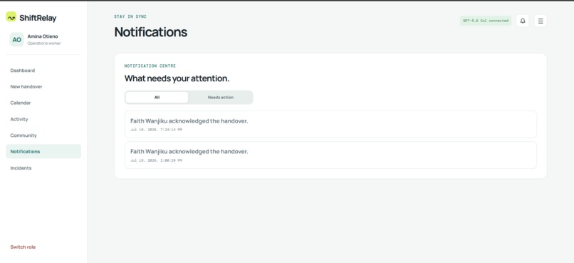Viewport: 574px width, 263px height.
Task: Click the ShiftRelay brand name
Action: click(38, 18)
